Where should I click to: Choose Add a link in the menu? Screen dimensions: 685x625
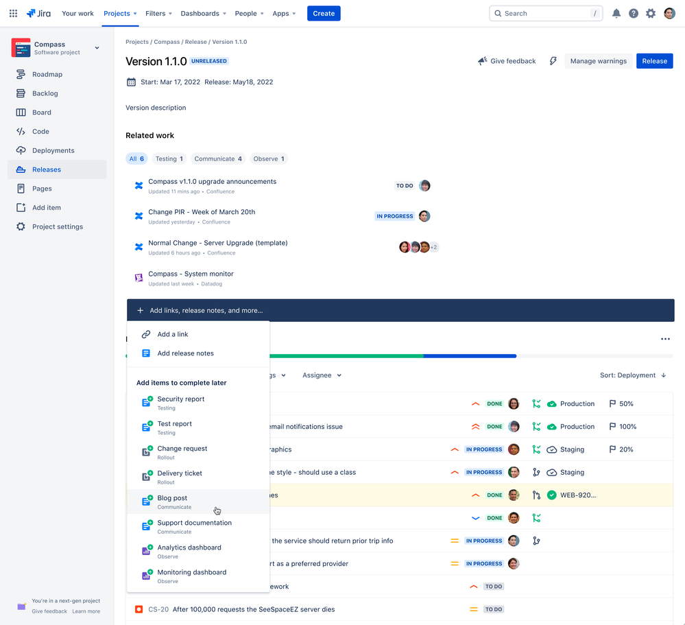tap(198, 334)
